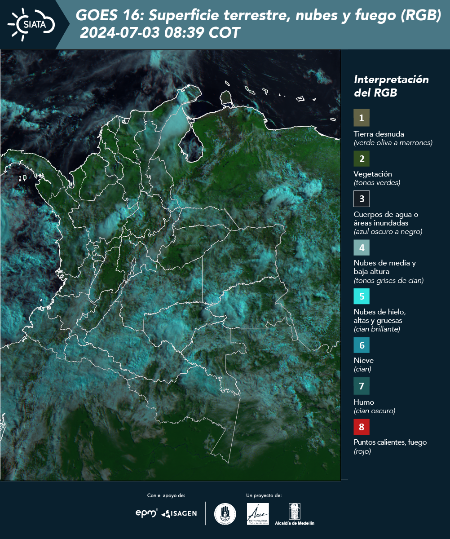Click the epm logo
The image size is (450, 539).
[147, 513]
